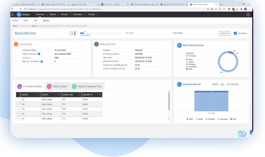This screenshot has width=265, height=157.
Task: Click the Refresh button
Action: (224, 33)
